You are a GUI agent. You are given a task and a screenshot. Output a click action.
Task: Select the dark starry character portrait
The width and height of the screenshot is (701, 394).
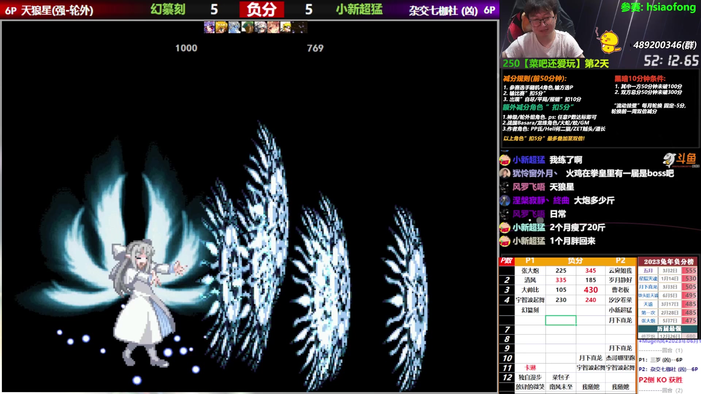click(x=299, y=27)
